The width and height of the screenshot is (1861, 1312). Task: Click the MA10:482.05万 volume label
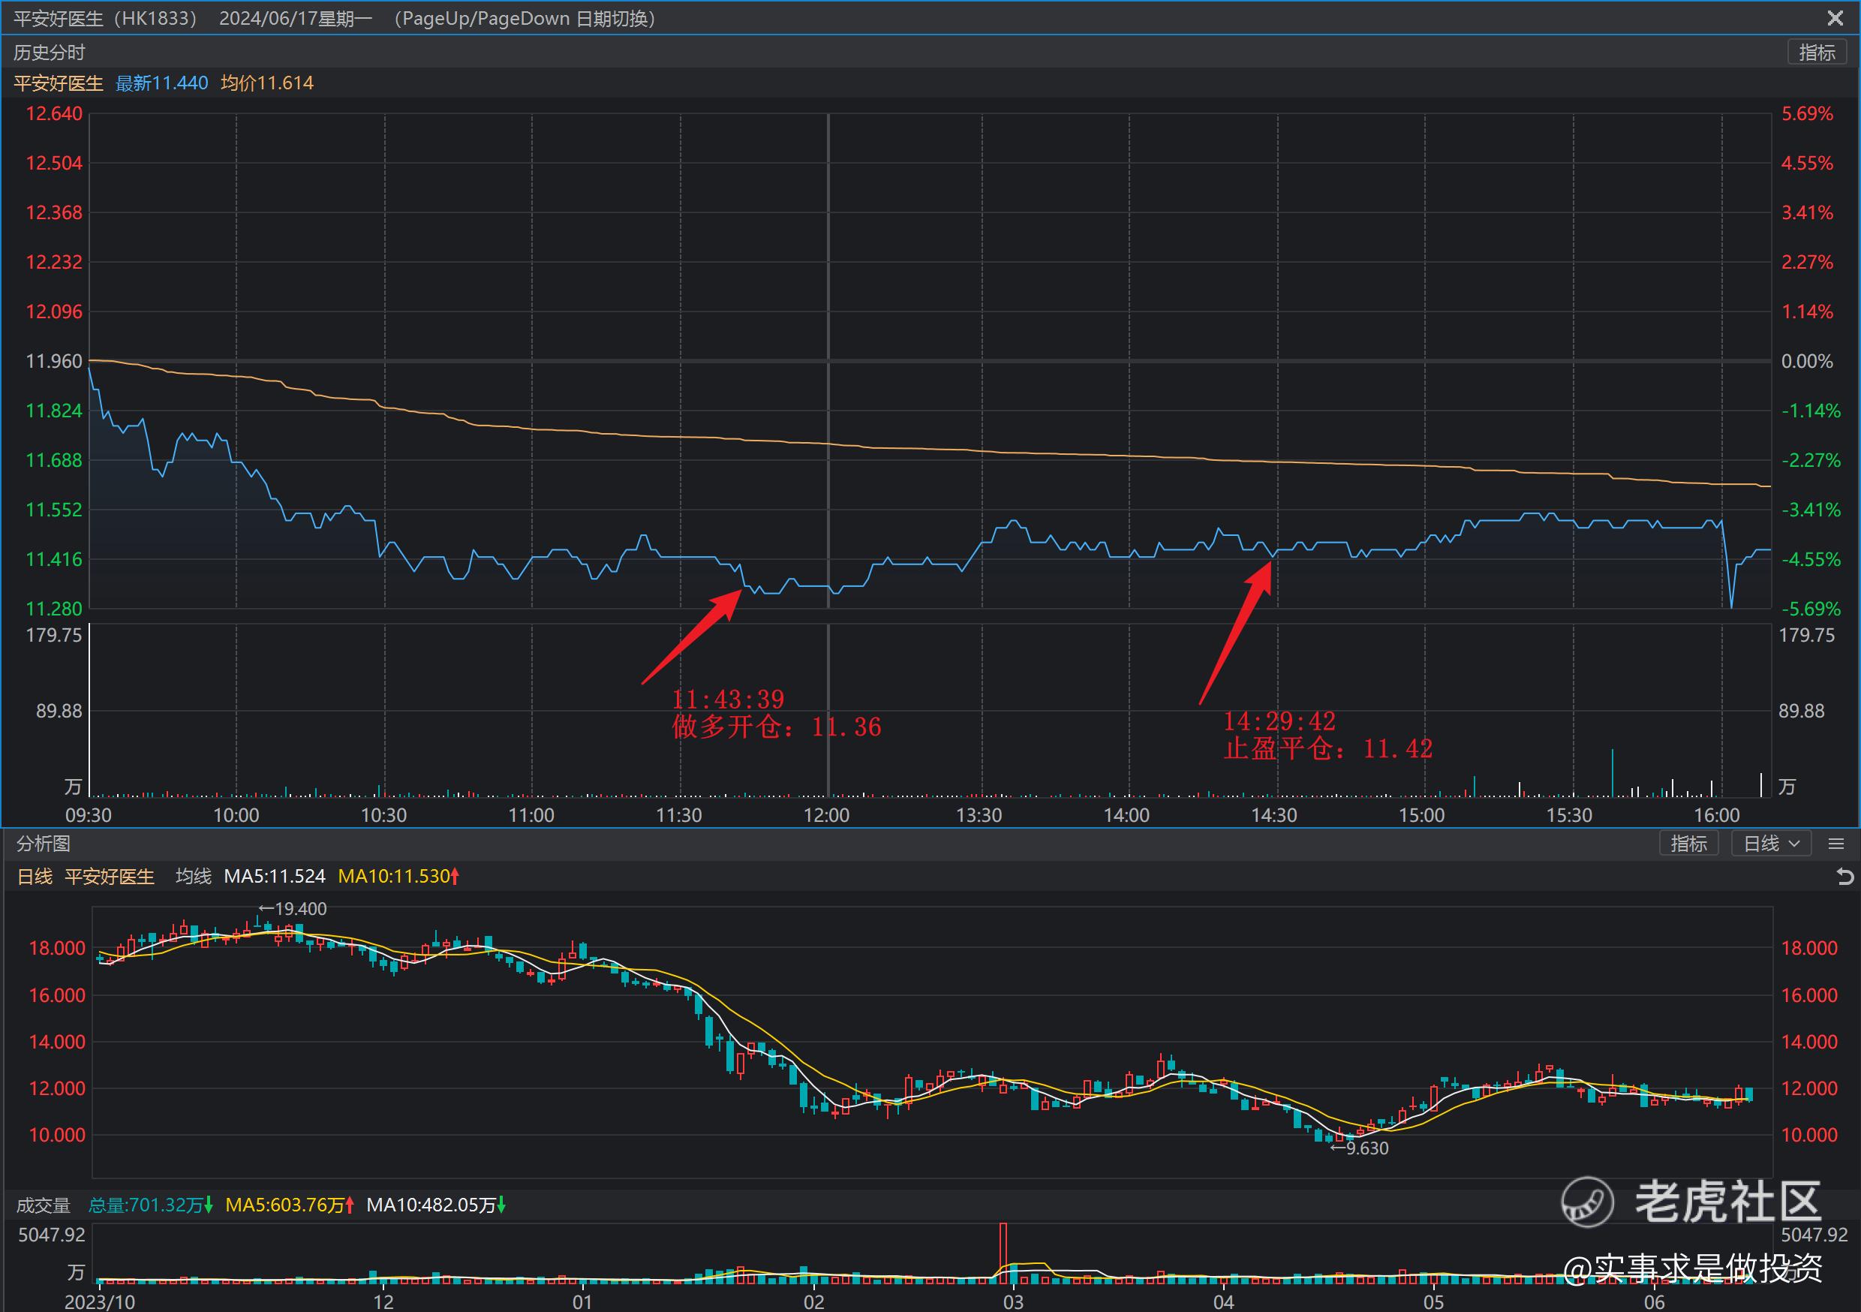point(436,1205)
